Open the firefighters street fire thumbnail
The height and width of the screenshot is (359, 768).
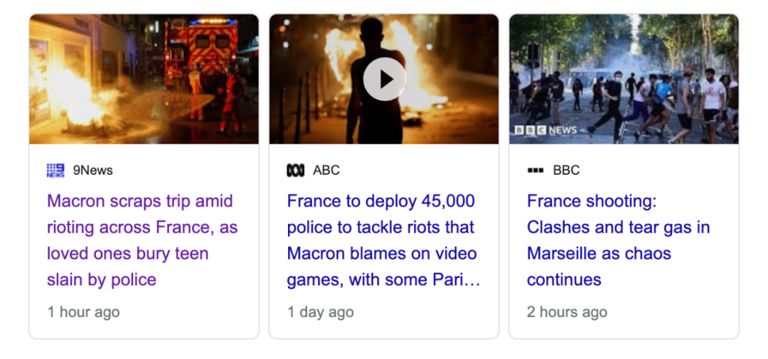click(144, 79)
